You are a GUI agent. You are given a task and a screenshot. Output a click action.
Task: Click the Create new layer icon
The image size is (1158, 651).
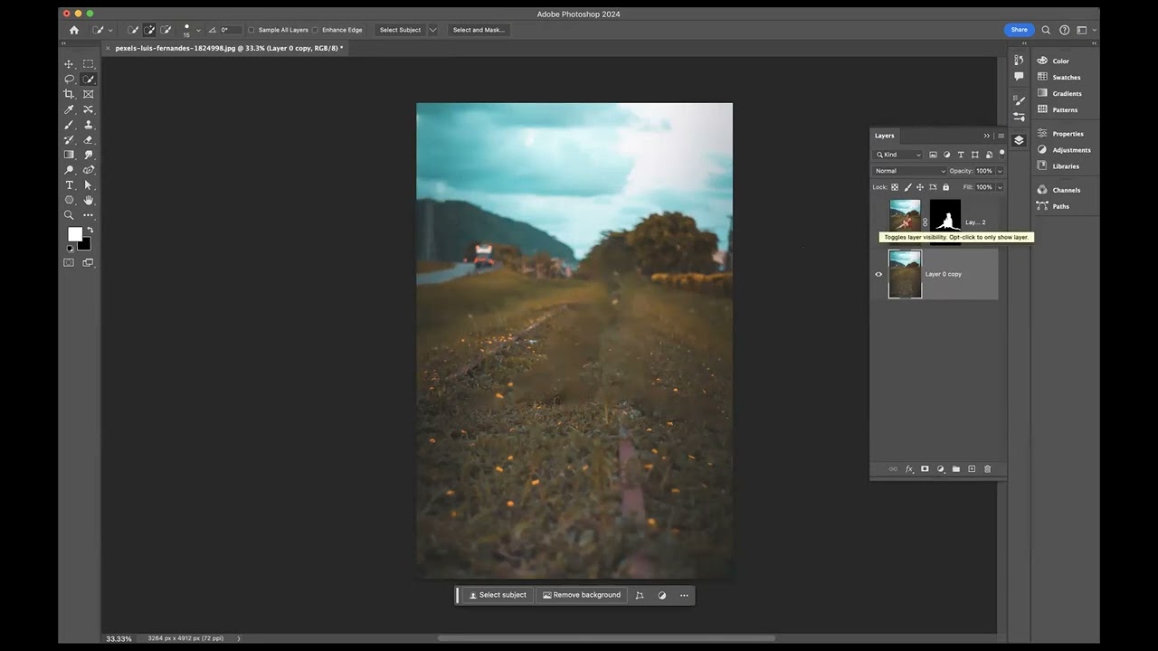(x=972, y=469)
